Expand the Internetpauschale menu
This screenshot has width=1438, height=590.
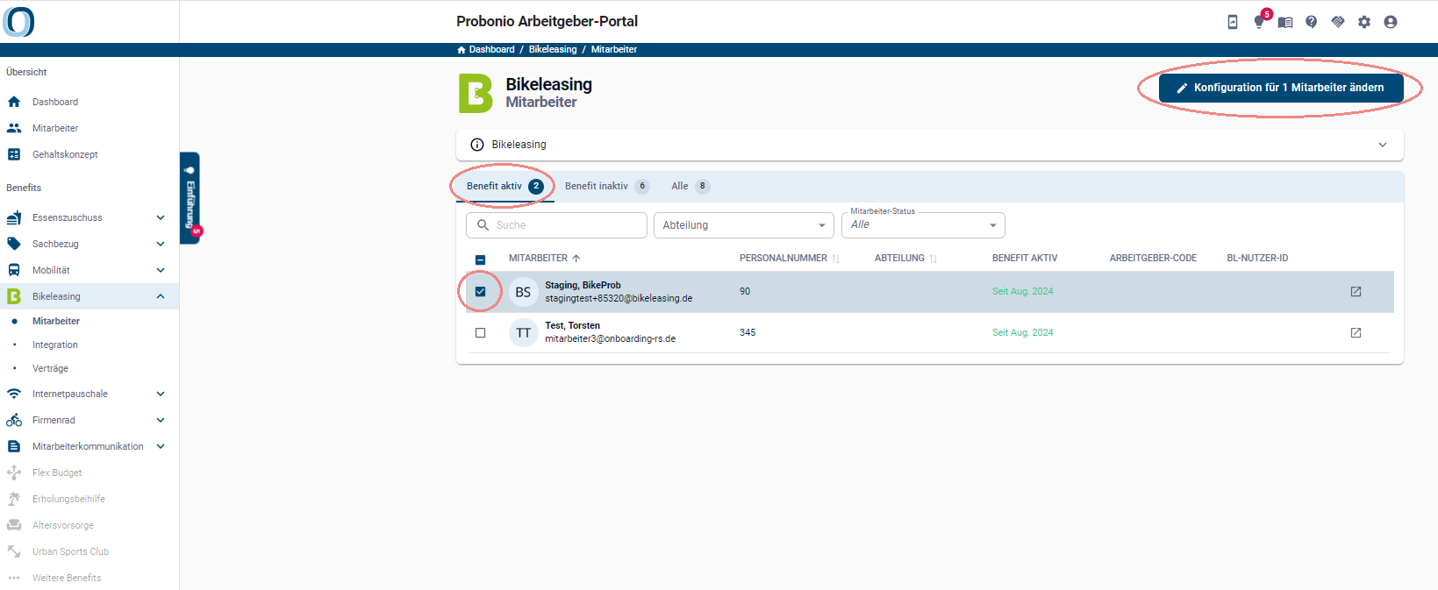[x=161, y=394]
